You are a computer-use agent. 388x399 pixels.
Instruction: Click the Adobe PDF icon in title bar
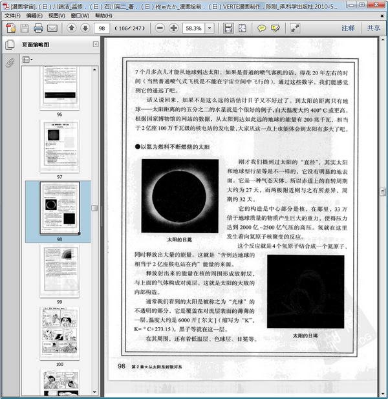click(x=6, y=6)
